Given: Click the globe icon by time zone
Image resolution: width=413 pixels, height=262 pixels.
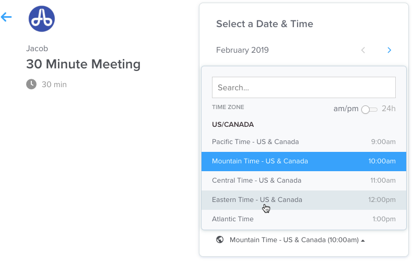Looking at the screenshot, I should [220, 240].
